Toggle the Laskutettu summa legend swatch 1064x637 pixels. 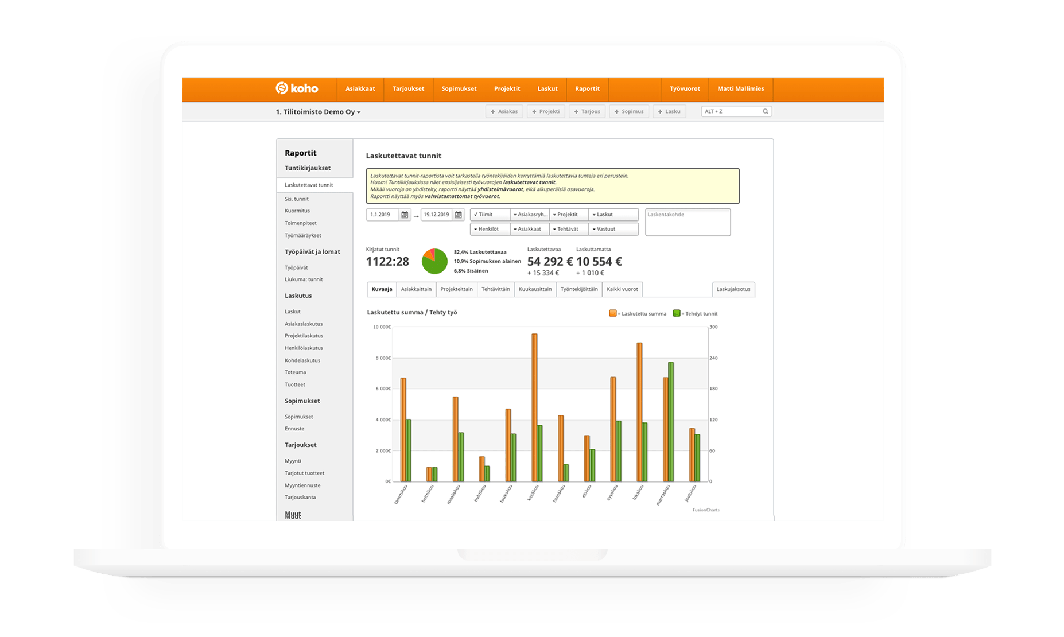coord(612,313)
